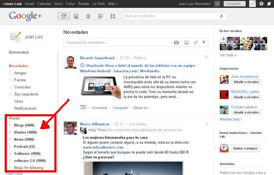This screenshot has height=175, width=274.
Task: Click the Aday Pérez name link
Action: tap(97, 130)
